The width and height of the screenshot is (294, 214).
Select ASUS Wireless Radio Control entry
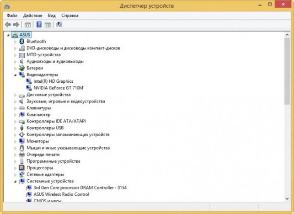[x=61, y=194]
